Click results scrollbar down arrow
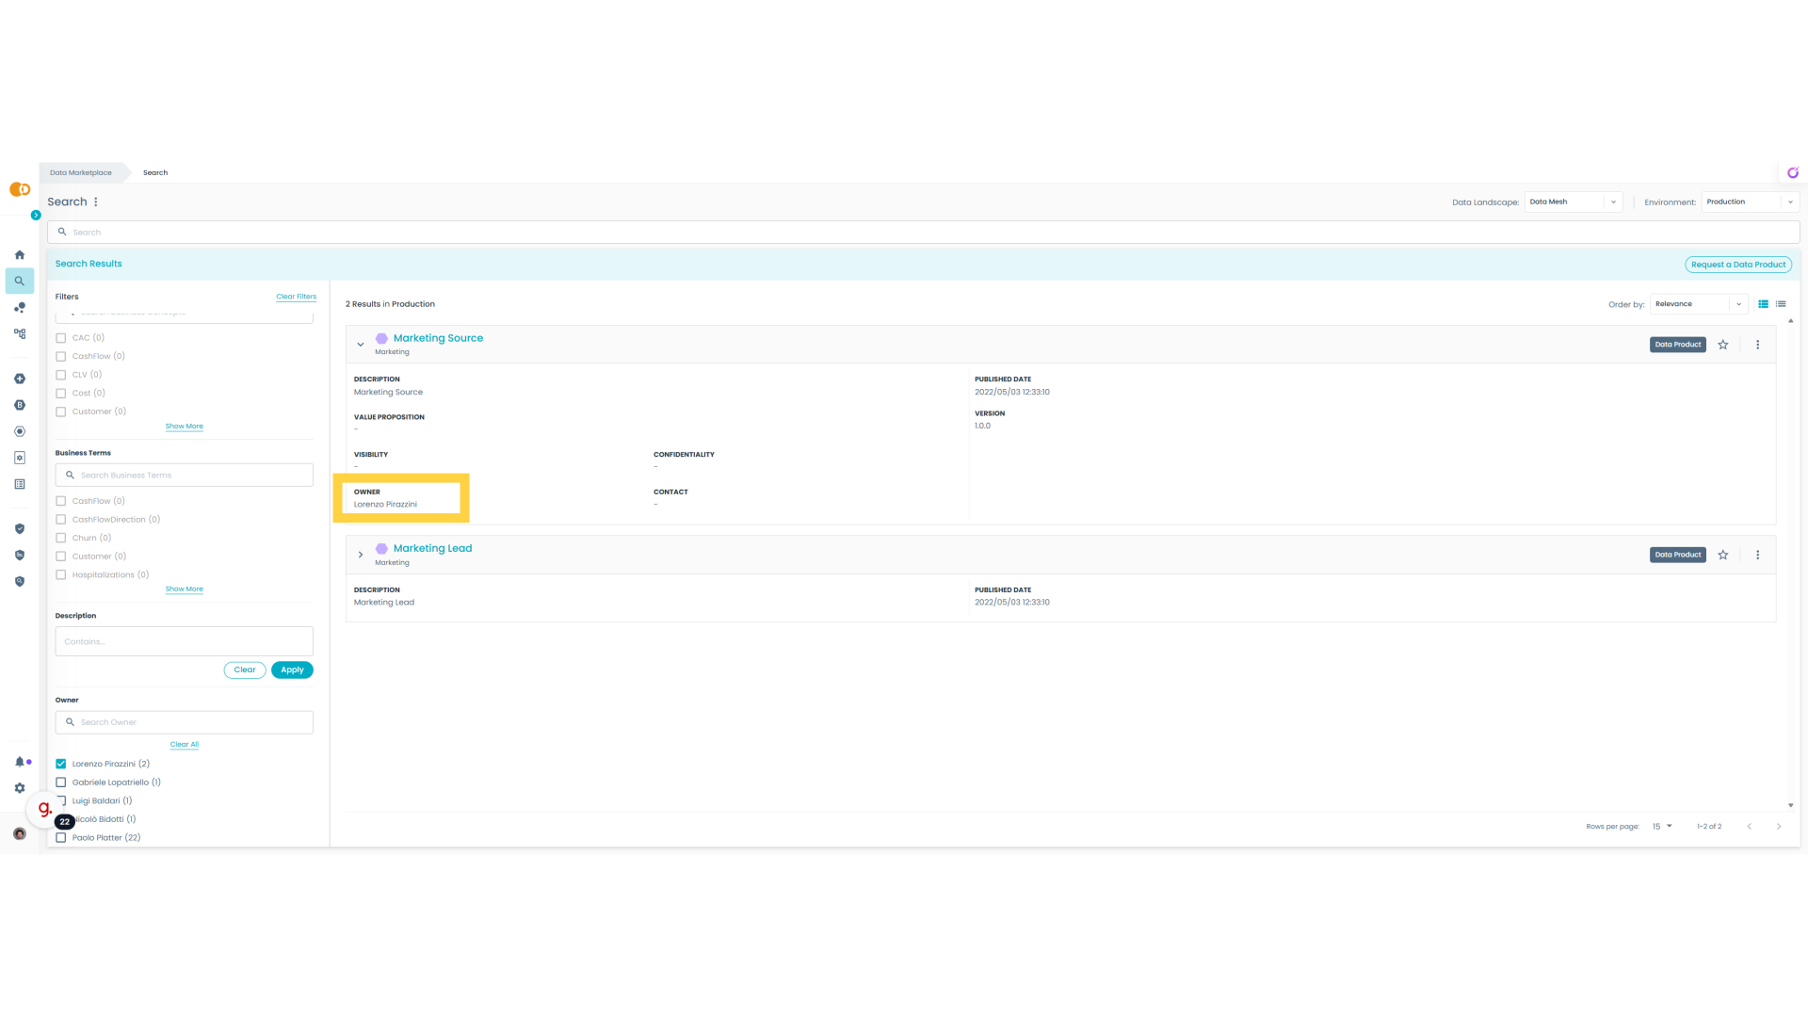 [x=1791, y=805]
